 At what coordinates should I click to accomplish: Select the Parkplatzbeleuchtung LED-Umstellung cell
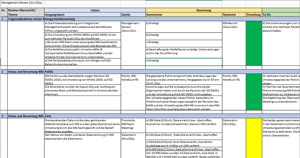[x=82, y=62]
